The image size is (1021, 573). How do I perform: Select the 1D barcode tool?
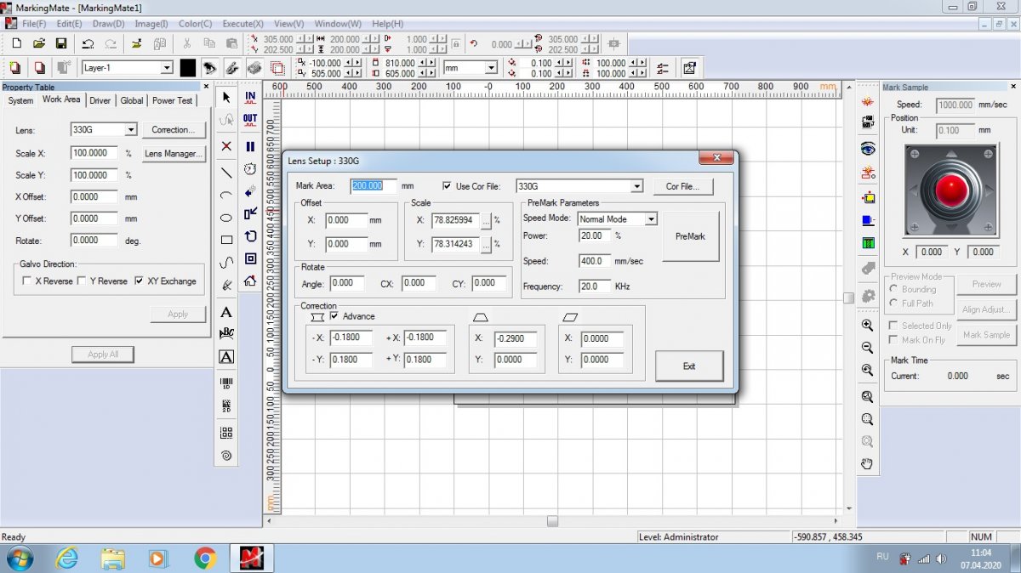226,383
